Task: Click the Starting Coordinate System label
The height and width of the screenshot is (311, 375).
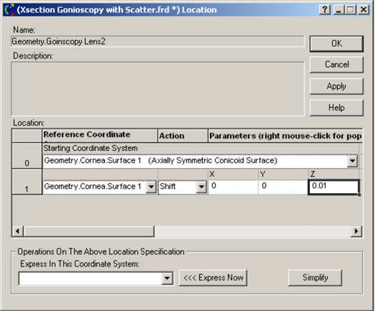Action: coord(91,148)
